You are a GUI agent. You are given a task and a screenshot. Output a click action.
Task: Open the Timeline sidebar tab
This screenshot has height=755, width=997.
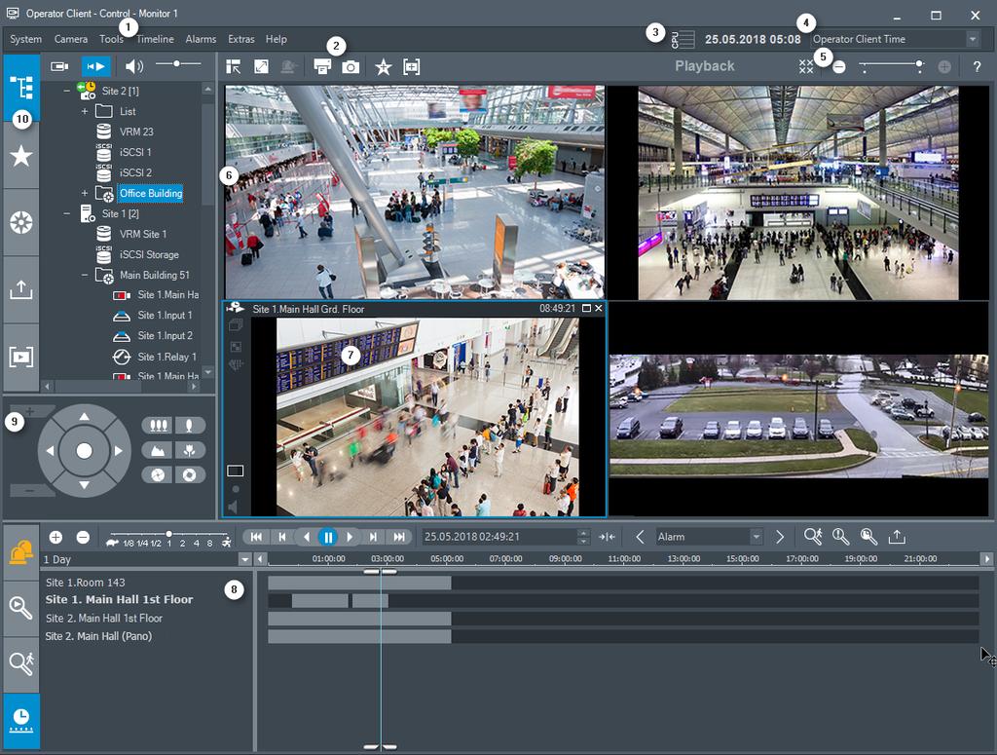pos(21,721)
